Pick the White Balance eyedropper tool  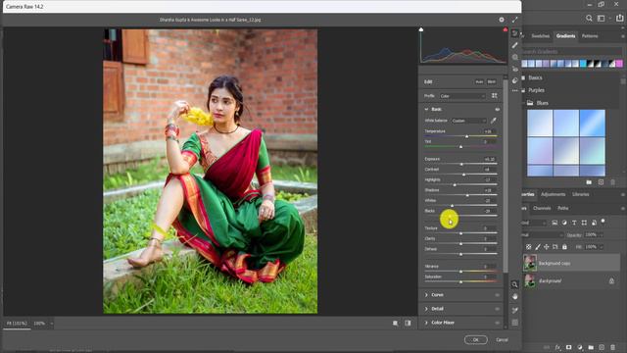(x=494, y=121)
